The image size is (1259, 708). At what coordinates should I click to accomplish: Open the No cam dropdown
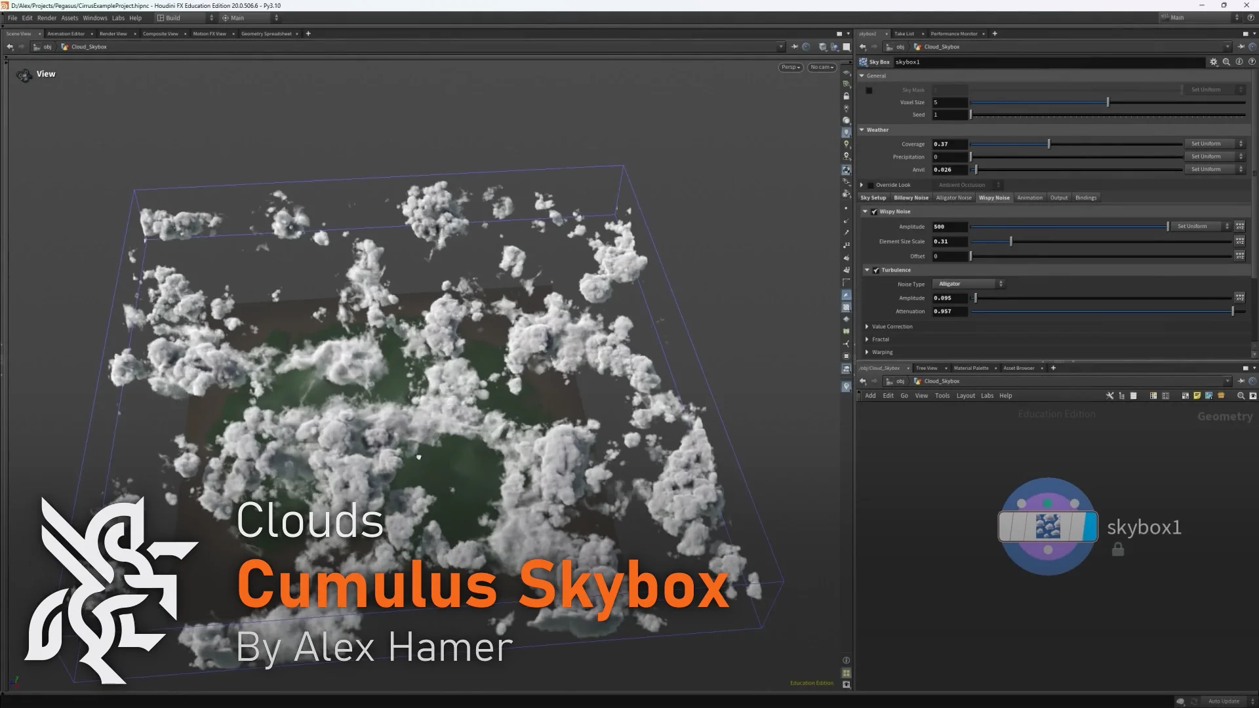tap(822, 67)
